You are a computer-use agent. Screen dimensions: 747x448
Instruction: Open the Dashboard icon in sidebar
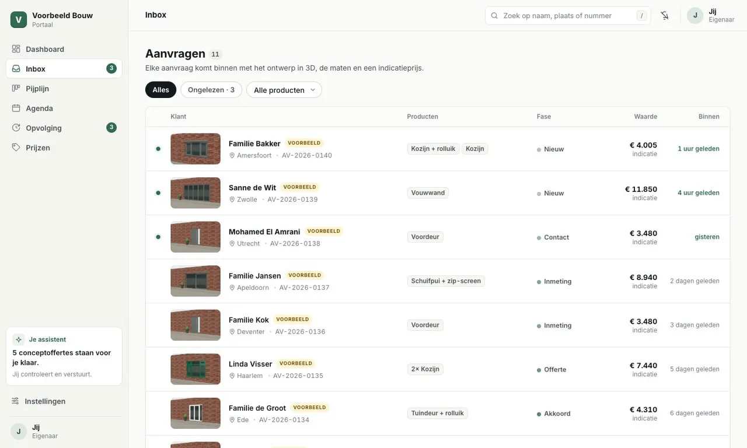[16, 49]
